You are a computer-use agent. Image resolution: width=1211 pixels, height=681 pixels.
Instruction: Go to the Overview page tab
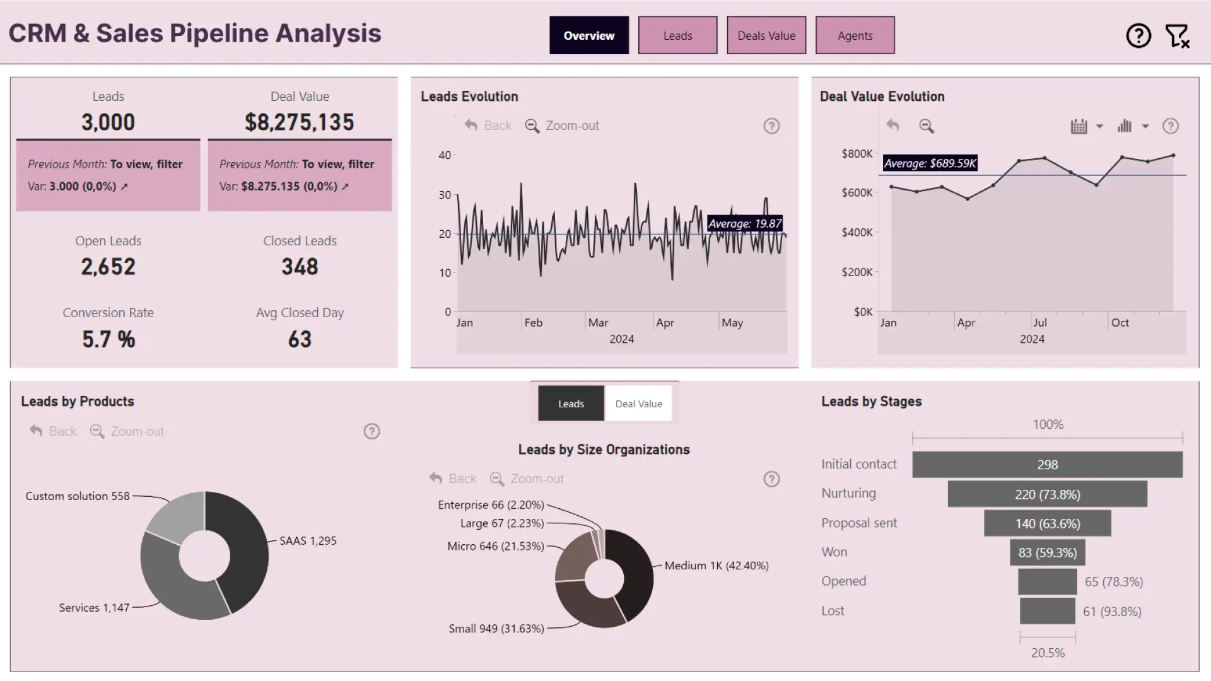(589, 35)
